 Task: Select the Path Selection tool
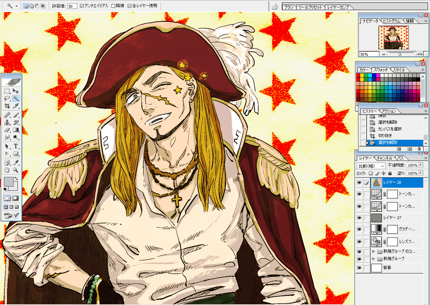(x=8, y=146)
